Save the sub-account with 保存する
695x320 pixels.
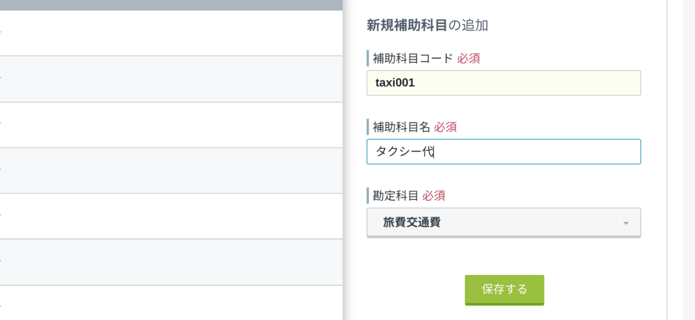point(504,290)
